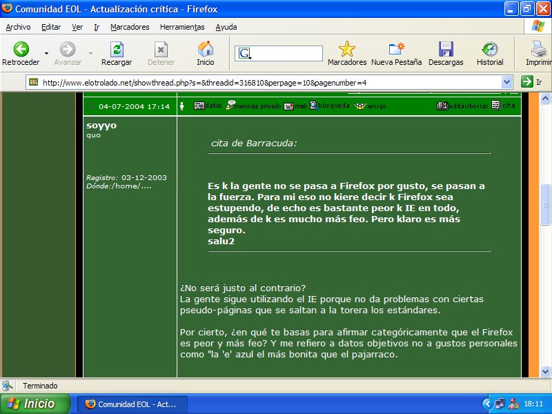Add soyyo as amigo
Image resolution: width=552 pixels, height=414 pixels.
[x=370, y=106]
